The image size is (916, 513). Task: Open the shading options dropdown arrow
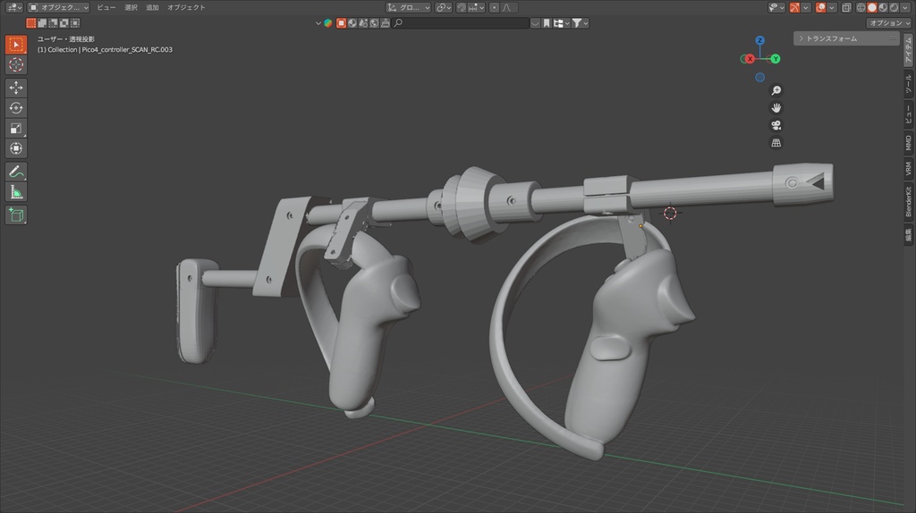pyautogui.click(x=905, y=7)
